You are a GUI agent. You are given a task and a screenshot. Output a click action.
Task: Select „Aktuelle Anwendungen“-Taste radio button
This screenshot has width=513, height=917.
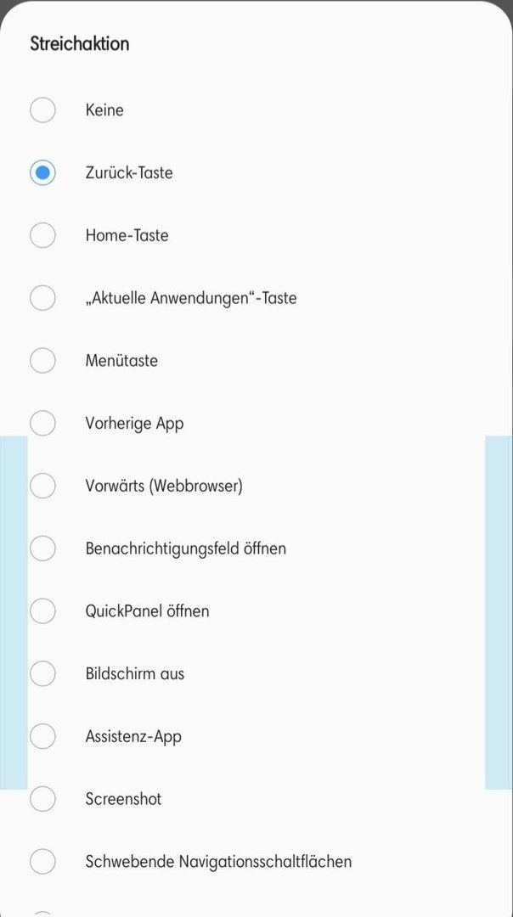click(x=42, y=298)
